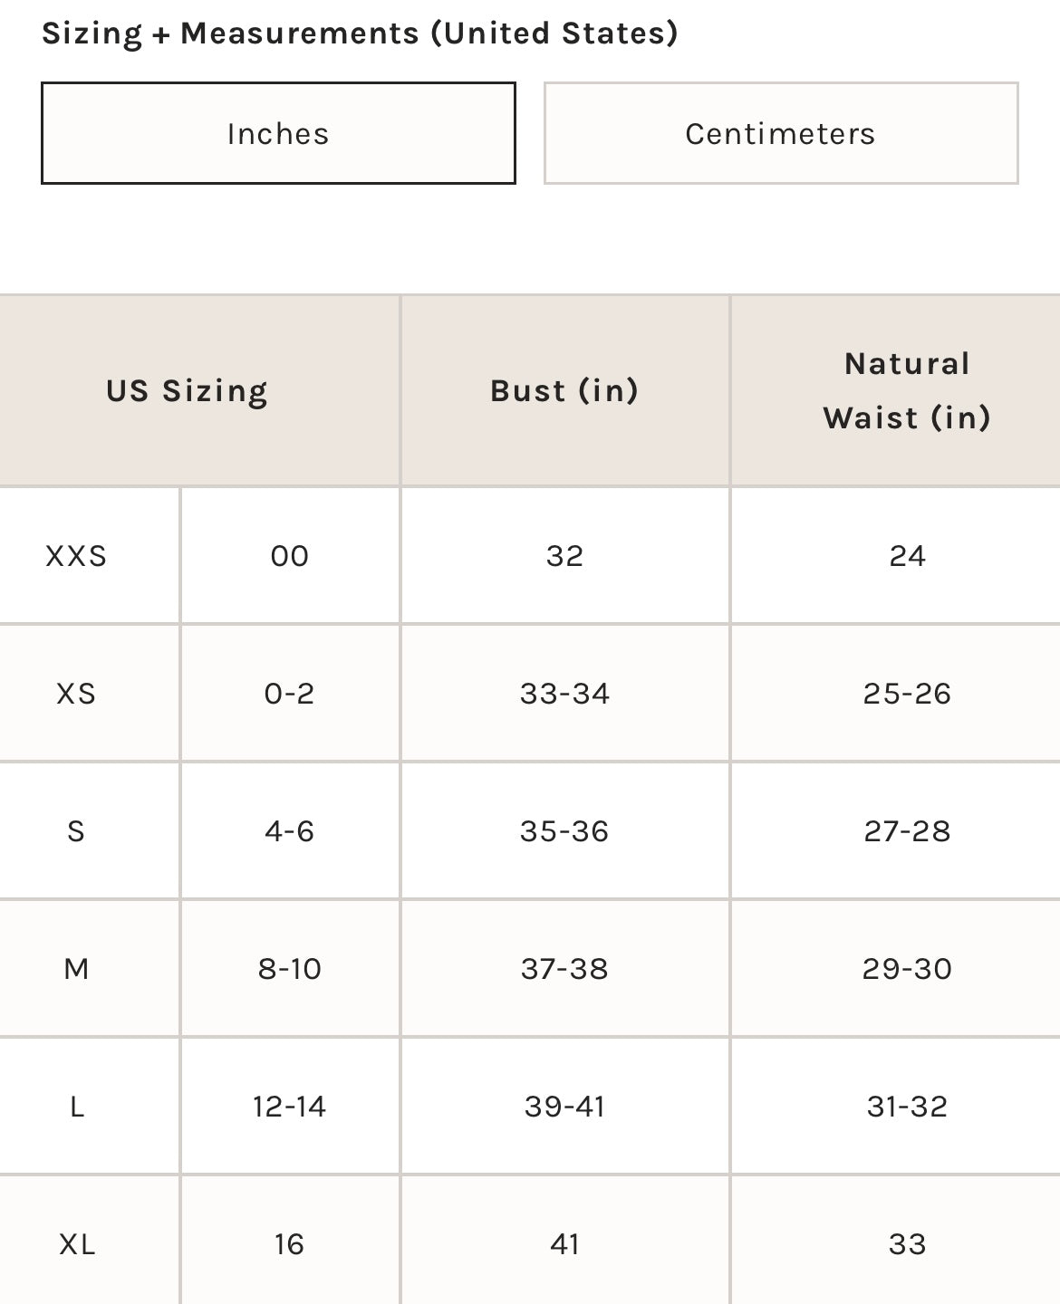Select the L size row label
1060x1304 pixels.
(76, 1106)
